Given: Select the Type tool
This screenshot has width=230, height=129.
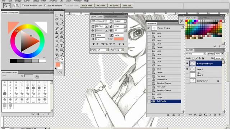Looking at the screenshot, I should [x=61, y=46].
